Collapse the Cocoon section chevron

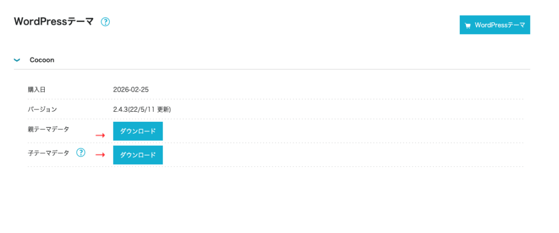[x=17, y=59]
